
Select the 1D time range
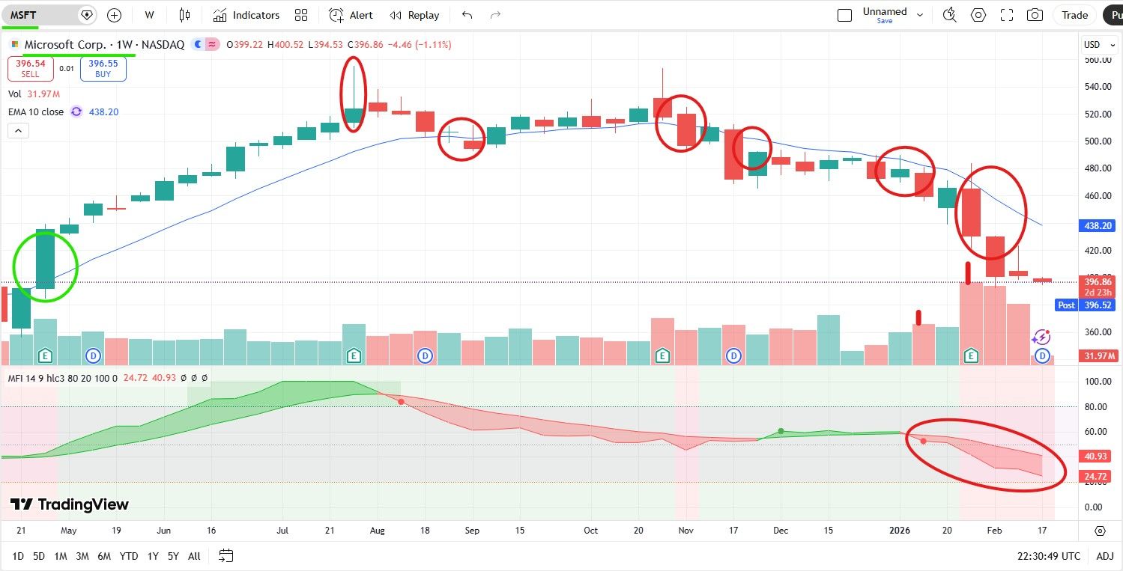click(x=18, y=556)
